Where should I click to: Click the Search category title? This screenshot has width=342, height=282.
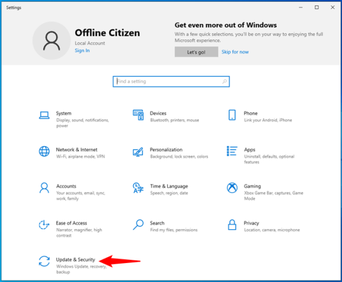(157, 223)
